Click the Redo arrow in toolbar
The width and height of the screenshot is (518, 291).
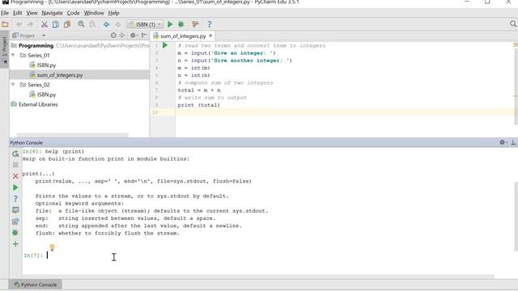(30, 24)
